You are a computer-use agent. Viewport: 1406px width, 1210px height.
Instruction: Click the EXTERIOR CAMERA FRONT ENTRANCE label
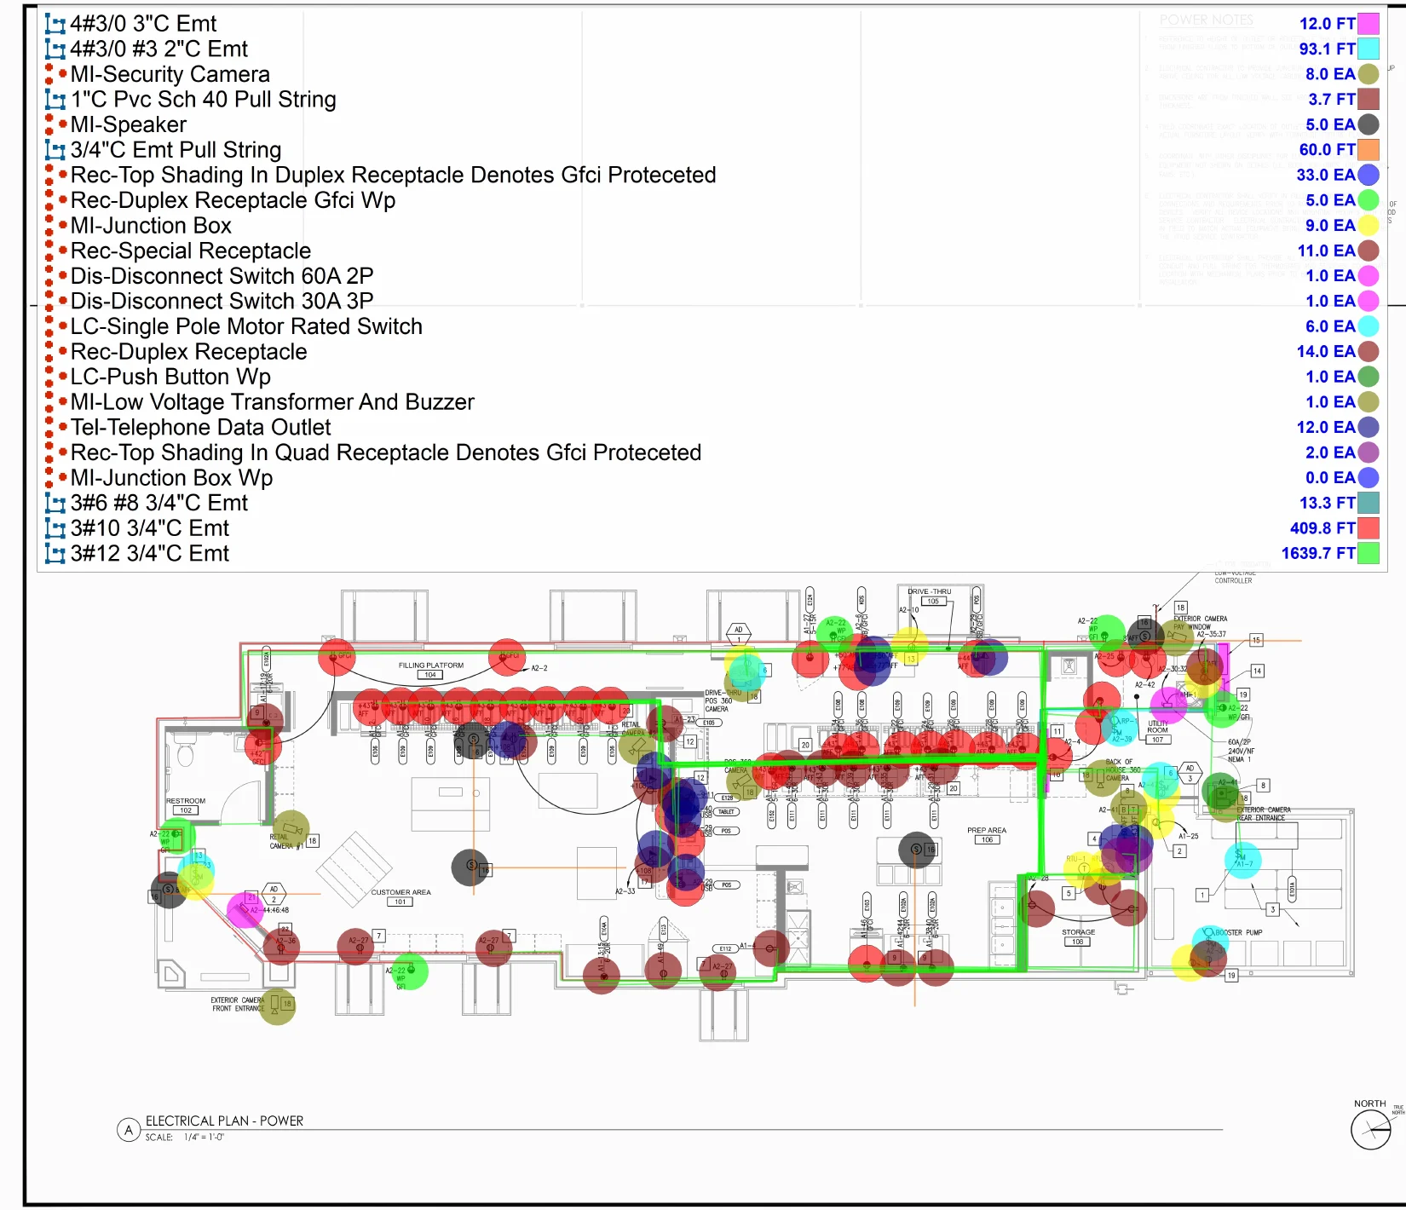pyautogui.click(x=238, y=1004)
